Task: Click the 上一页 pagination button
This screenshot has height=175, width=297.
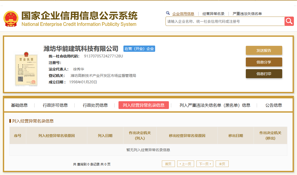Action: pyautogui.click(x=186, y=164)
